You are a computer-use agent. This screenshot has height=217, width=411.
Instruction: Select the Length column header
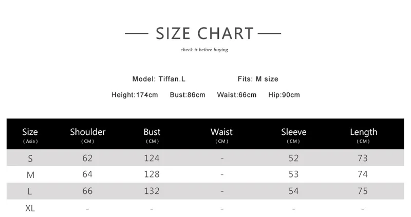(364, 135)
